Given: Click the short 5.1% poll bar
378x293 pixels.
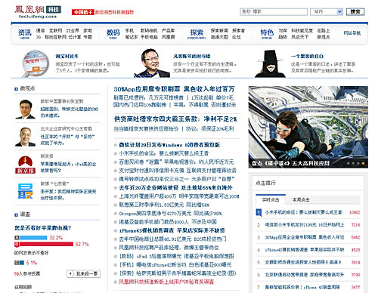Looking at the screenshot, I should (x=22, y=263).
